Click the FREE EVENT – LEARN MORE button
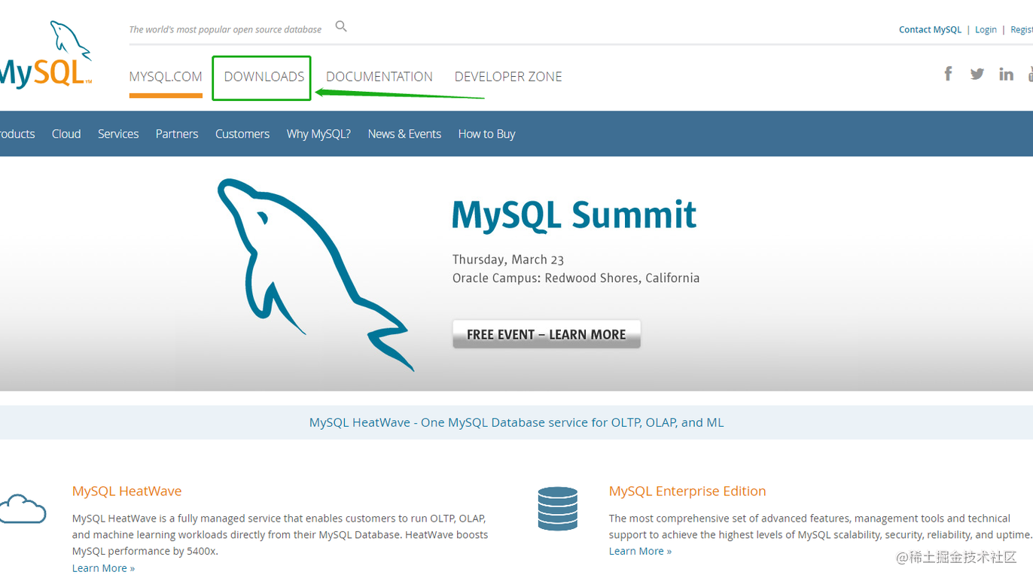The height and width of the screenshot is (581, 1033). pyautogui.click(x=546, y=333)
